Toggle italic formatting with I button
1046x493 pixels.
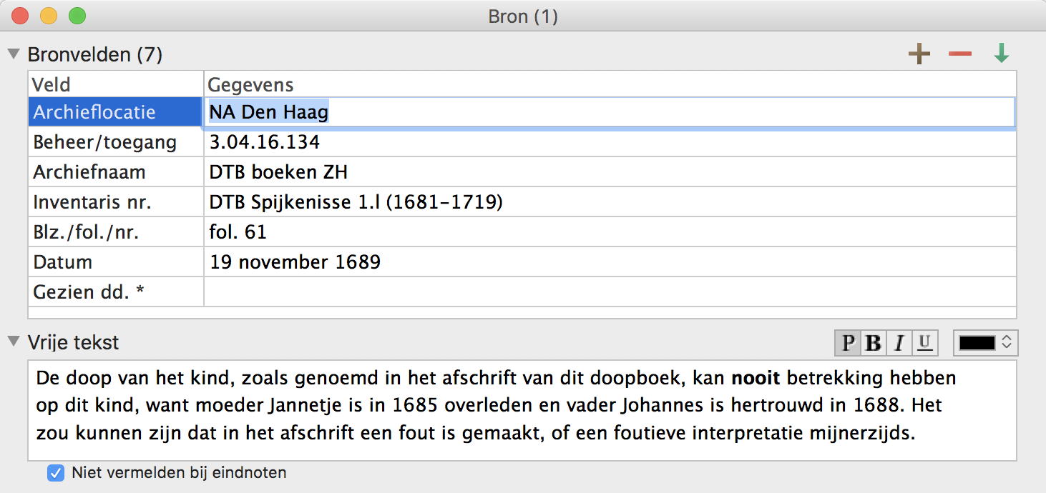[899, 344]
